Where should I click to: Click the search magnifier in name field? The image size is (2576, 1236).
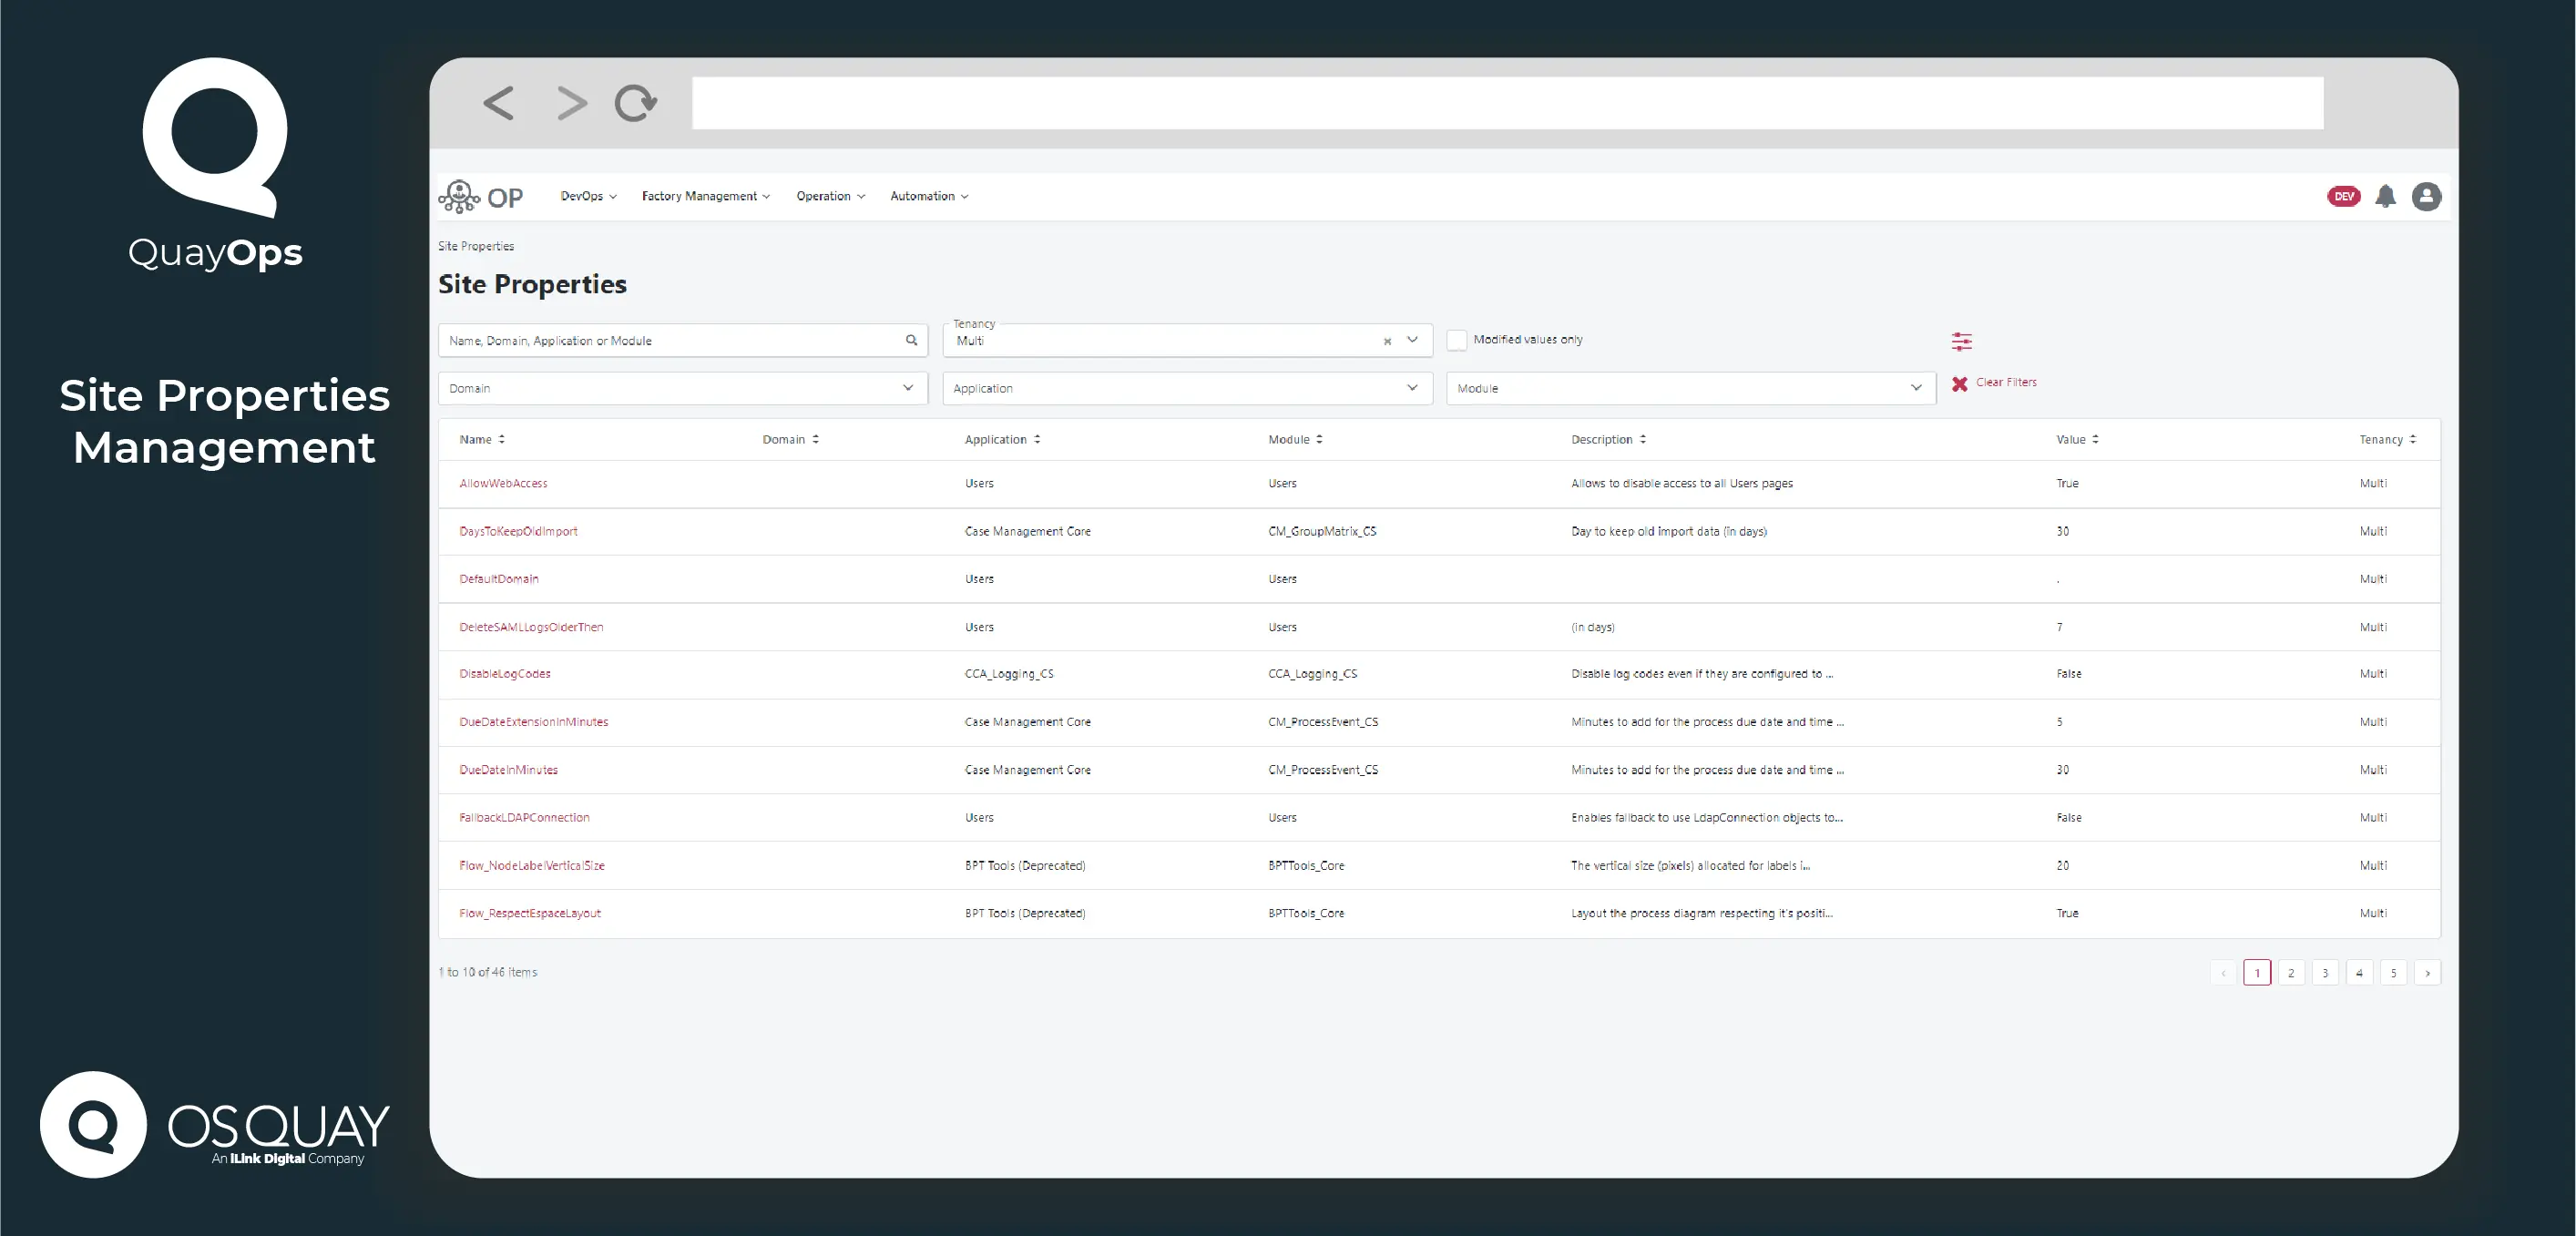(911, 340)
